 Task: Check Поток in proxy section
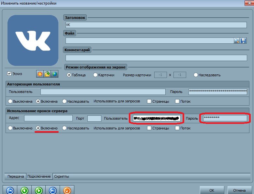(x=177, y=128)
